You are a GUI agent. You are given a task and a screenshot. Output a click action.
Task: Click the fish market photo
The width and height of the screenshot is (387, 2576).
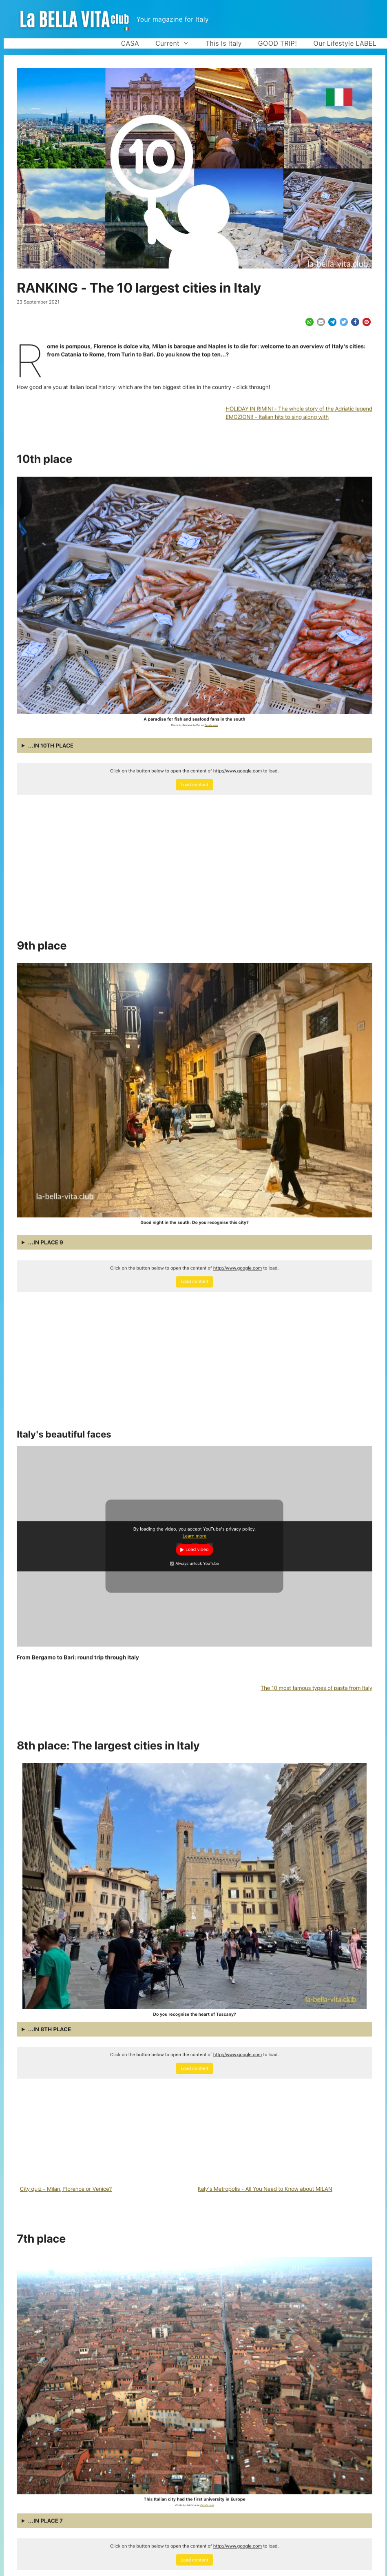point(194,595)
